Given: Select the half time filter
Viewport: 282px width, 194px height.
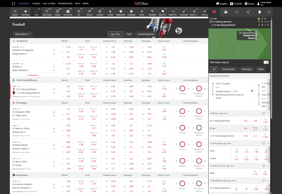Looking at the screenshot, I should pos(129,34).
